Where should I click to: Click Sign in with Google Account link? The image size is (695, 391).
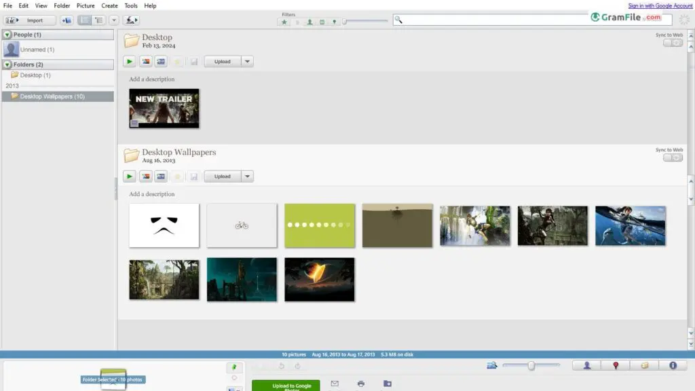(660, 5)
